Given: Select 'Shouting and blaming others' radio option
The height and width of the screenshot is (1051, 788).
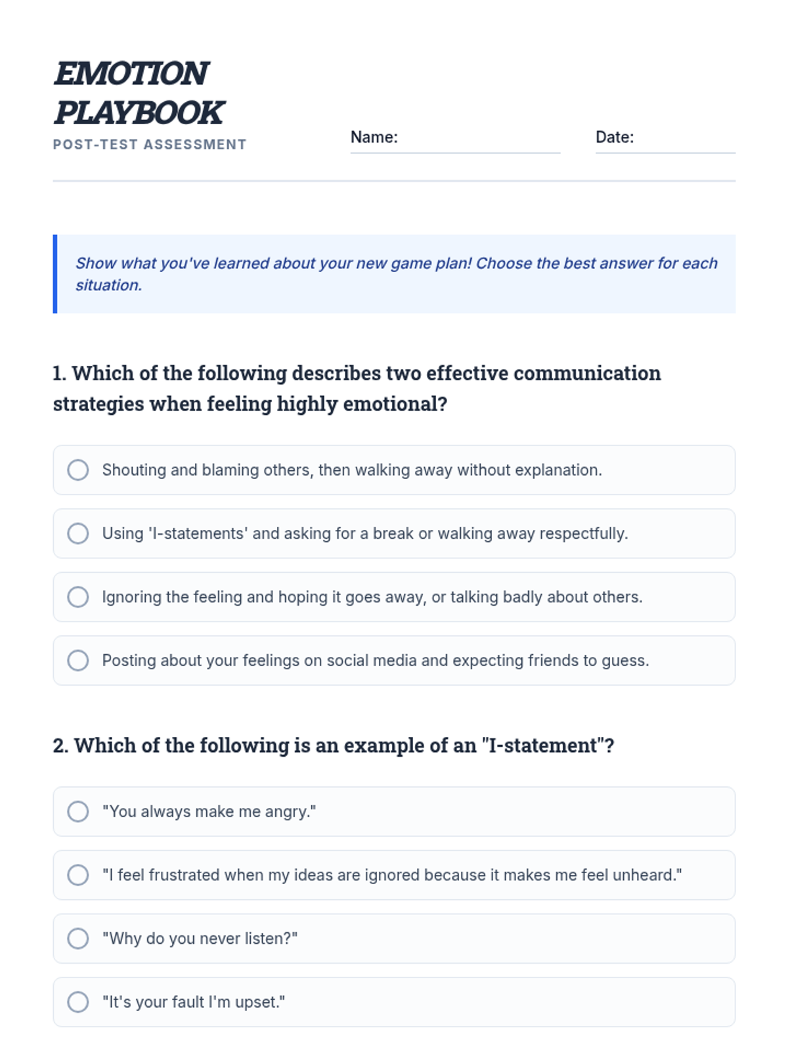Looking at the screenshot, I should 78,470.
